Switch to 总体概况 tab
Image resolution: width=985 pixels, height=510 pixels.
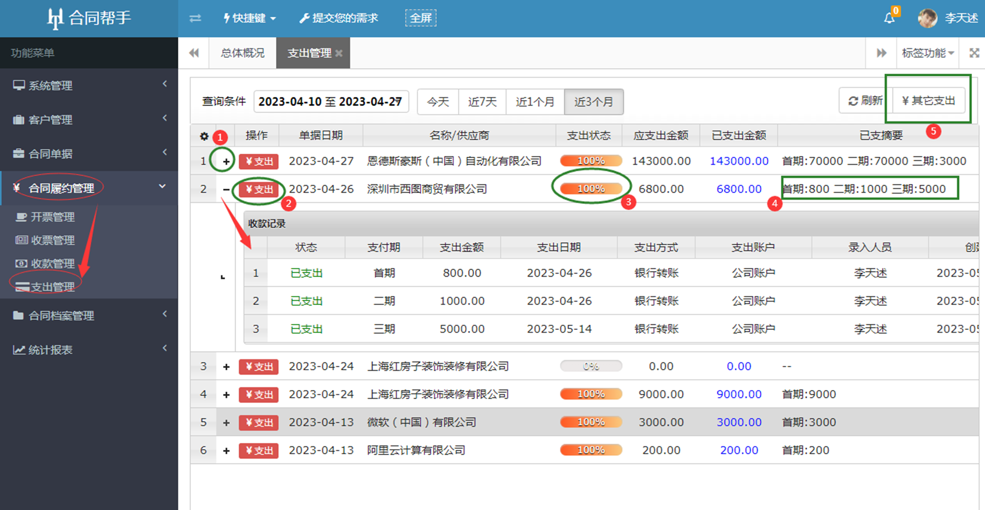[x=243, y=53]
